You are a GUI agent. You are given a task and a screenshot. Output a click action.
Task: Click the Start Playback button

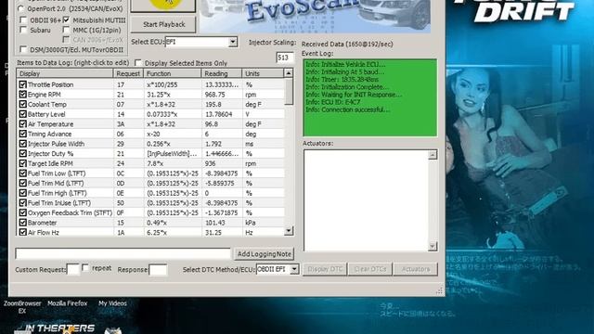[163, 24]
